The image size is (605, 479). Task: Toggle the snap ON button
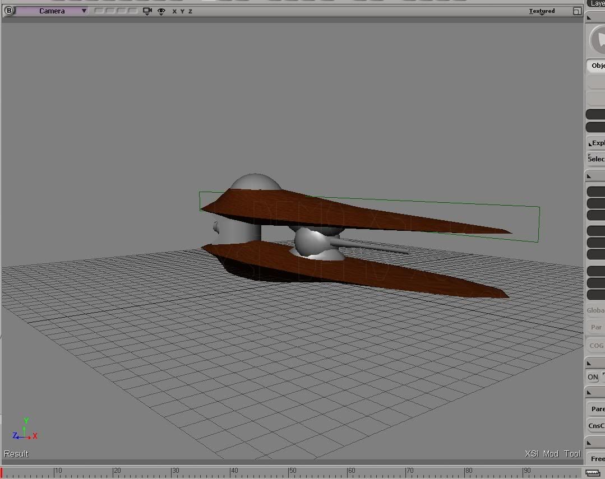[x=593, y=377]
